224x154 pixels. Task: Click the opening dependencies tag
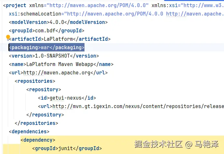point(29,132)
